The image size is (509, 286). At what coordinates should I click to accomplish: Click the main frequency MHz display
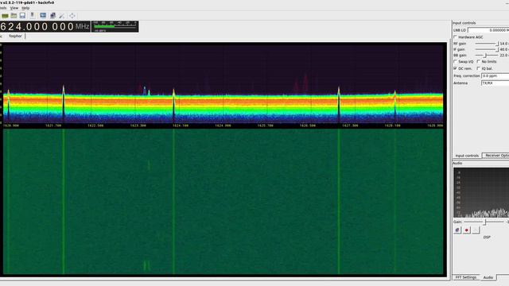(45, 26)
